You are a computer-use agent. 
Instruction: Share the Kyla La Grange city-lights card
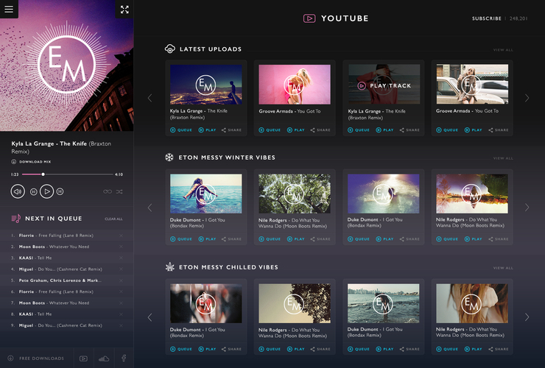231,130
